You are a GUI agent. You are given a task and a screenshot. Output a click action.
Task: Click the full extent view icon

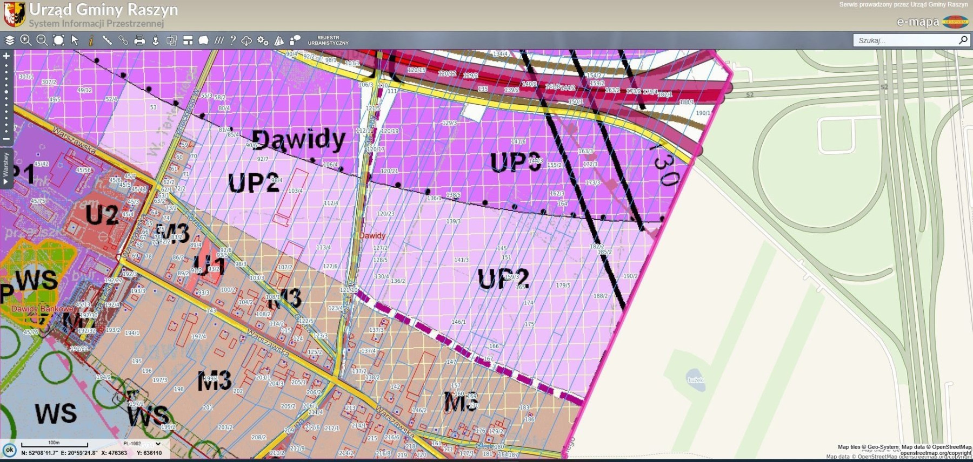[58, 40]
